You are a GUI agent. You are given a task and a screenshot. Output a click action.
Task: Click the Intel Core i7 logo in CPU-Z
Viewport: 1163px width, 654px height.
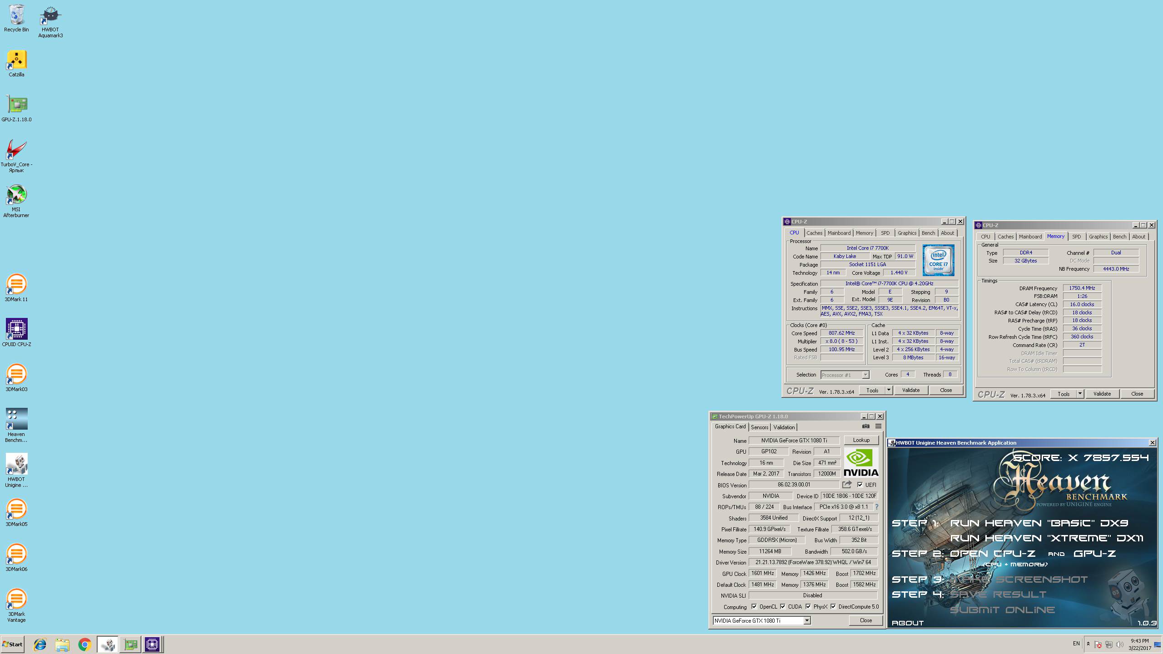tap(938, 260)
